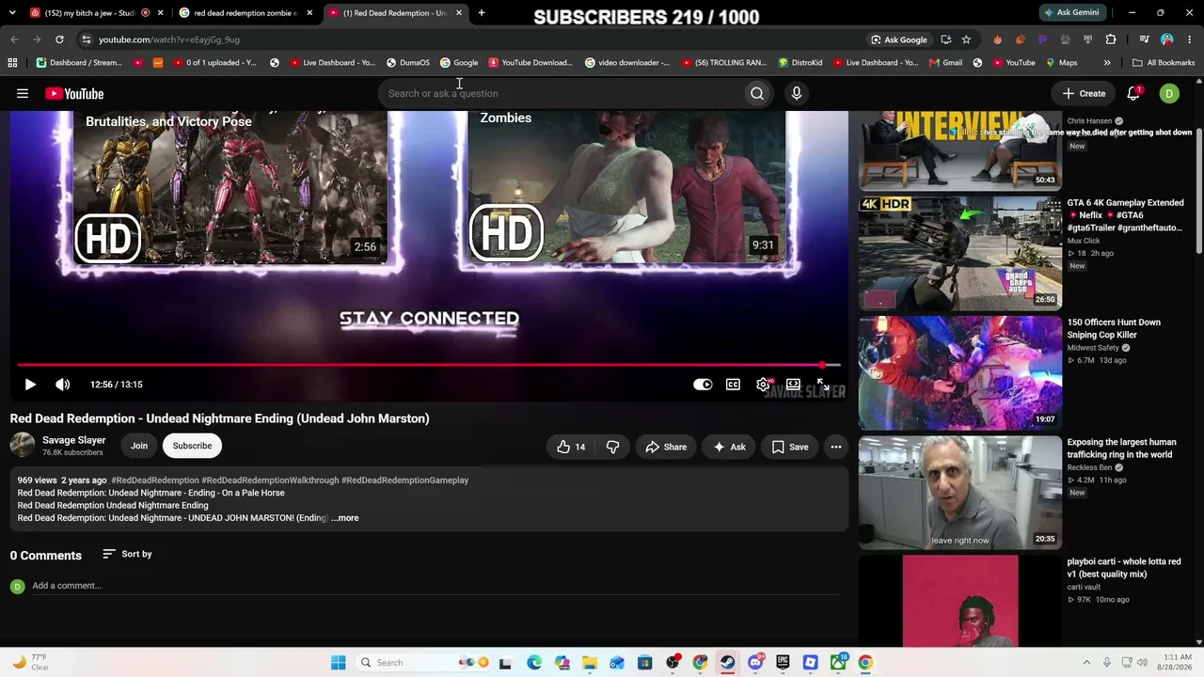
Task: Open the DistroKid bookmark
Action: coord(800,63)
